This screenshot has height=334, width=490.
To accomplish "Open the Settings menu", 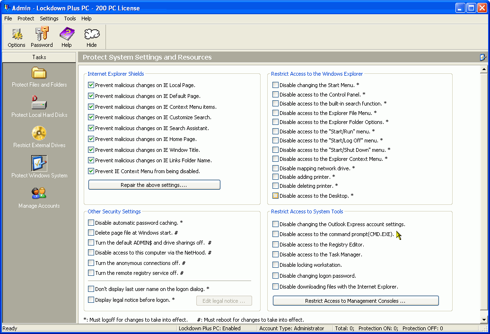I will [49, 18].
